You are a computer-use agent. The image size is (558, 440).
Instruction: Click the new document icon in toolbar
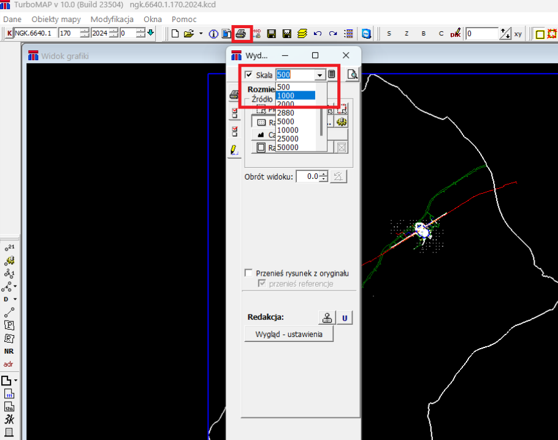(175, 33)
